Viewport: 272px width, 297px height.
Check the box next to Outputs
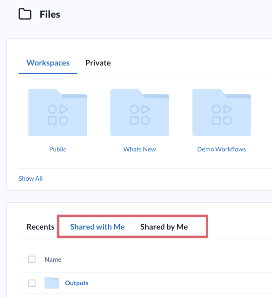coord(32,283)
